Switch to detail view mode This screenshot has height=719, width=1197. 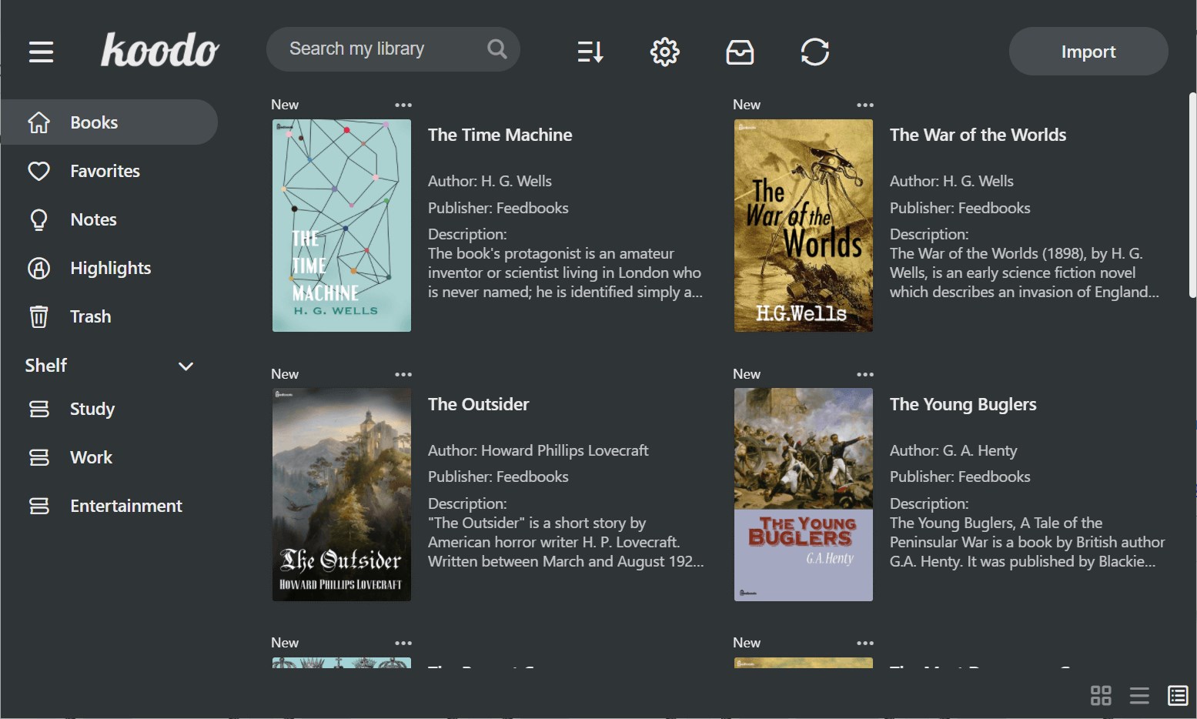1178,695
